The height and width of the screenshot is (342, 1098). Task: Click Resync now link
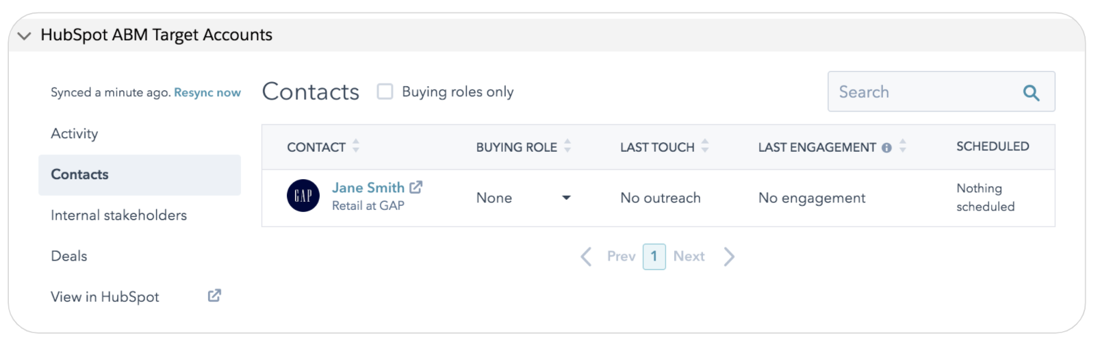207,92
